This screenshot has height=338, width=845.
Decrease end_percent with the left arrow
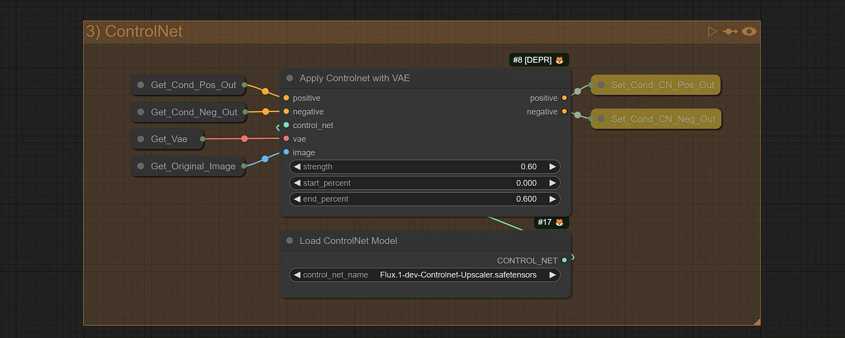[x=297, y=199]
